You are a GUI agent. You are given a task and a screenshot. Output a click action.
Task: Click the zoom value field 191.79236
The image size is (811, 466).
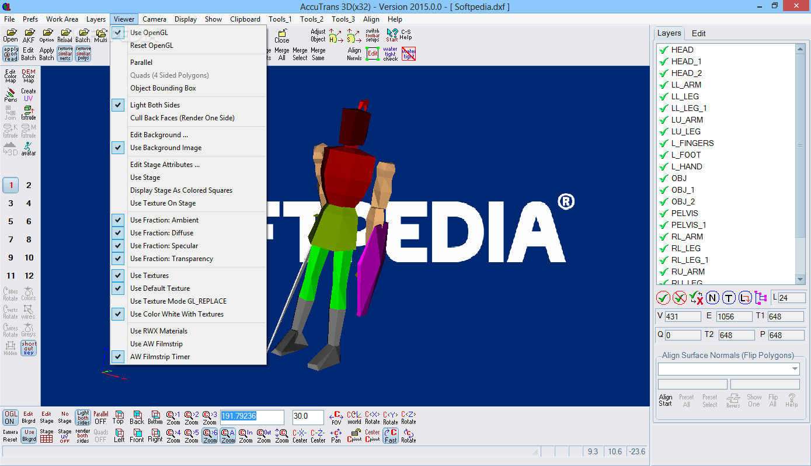(x=252, y=417)
